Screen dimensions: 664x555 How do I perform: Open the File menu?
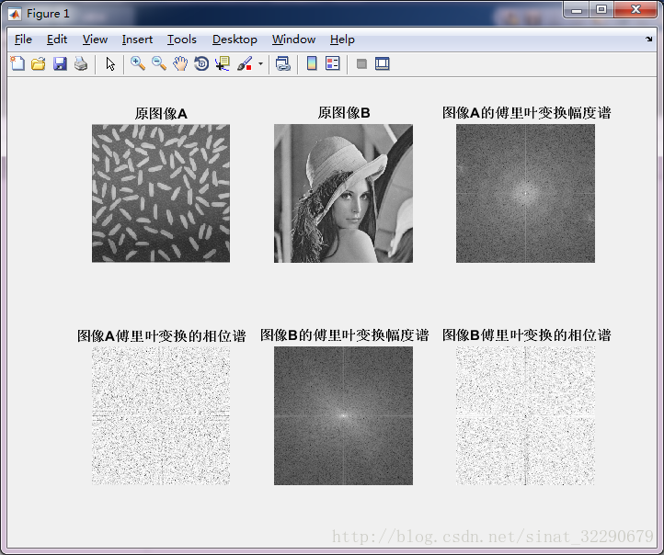(x=23, y=40)
